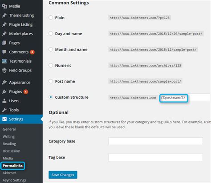The image size is (211, 183).
Task: Select the Numeric permalink option
Action: [51, 65]
